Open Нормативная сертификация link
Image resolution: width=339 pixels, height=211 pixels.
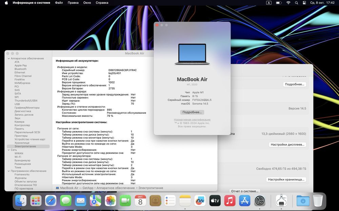[x=192, y=120]
